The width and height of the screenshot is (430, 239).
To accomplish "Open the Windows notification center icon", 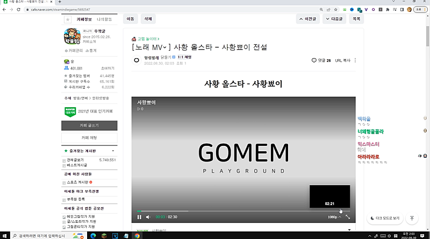I will click(422, 236).
